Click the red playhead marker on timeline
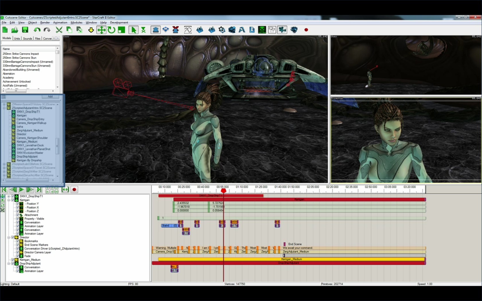Image resolution: width=482 pixels, height=301 pixels. [x=223, y=191]
